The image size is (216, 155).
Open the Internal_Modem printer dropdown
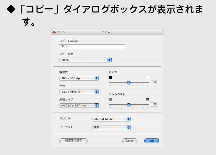111,119
